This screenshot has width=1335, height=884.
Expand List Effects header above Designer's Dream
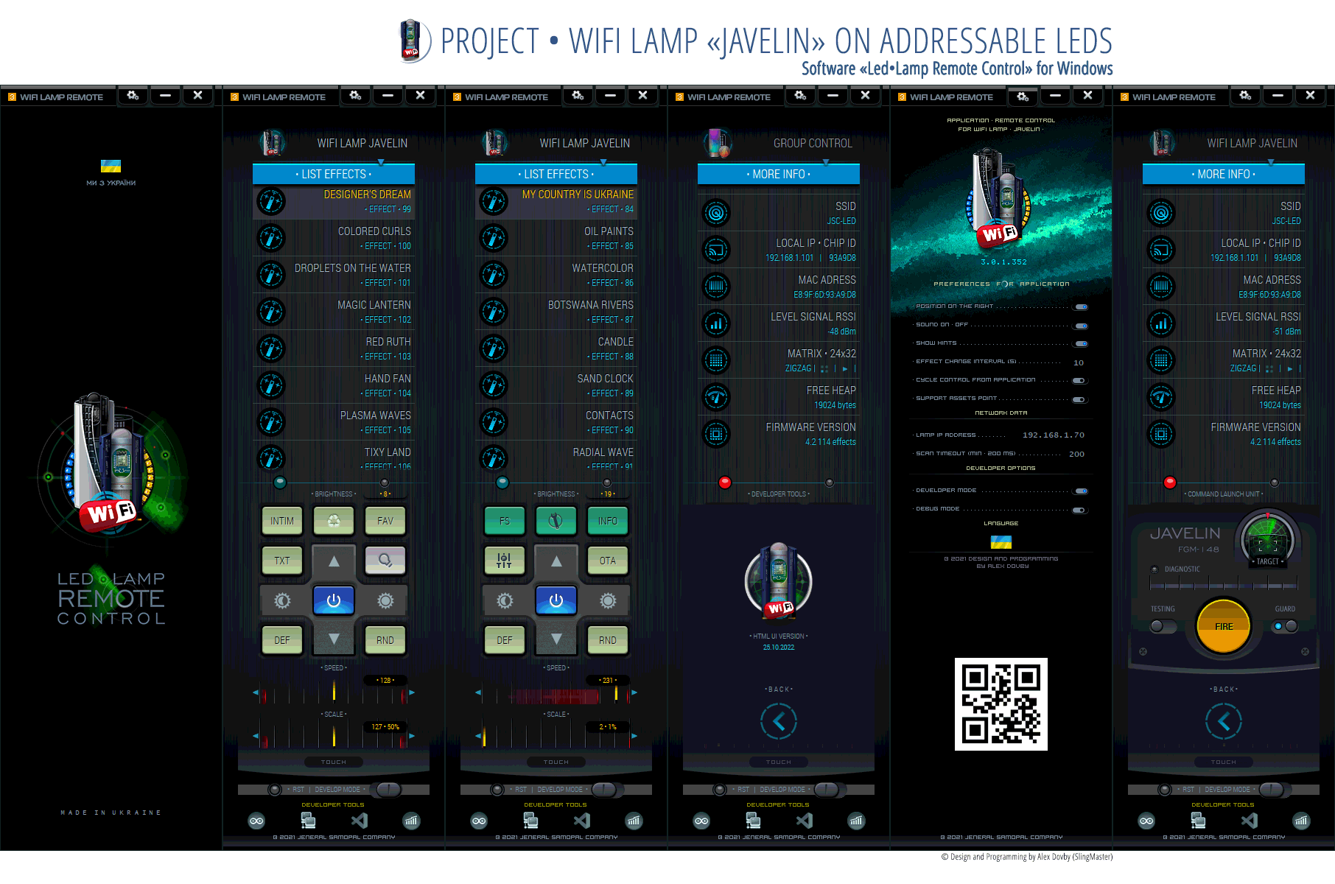click(x=334, y=174)
